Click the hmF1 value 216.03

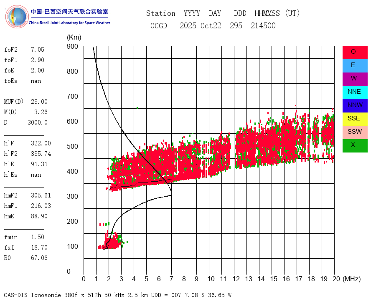41,206
